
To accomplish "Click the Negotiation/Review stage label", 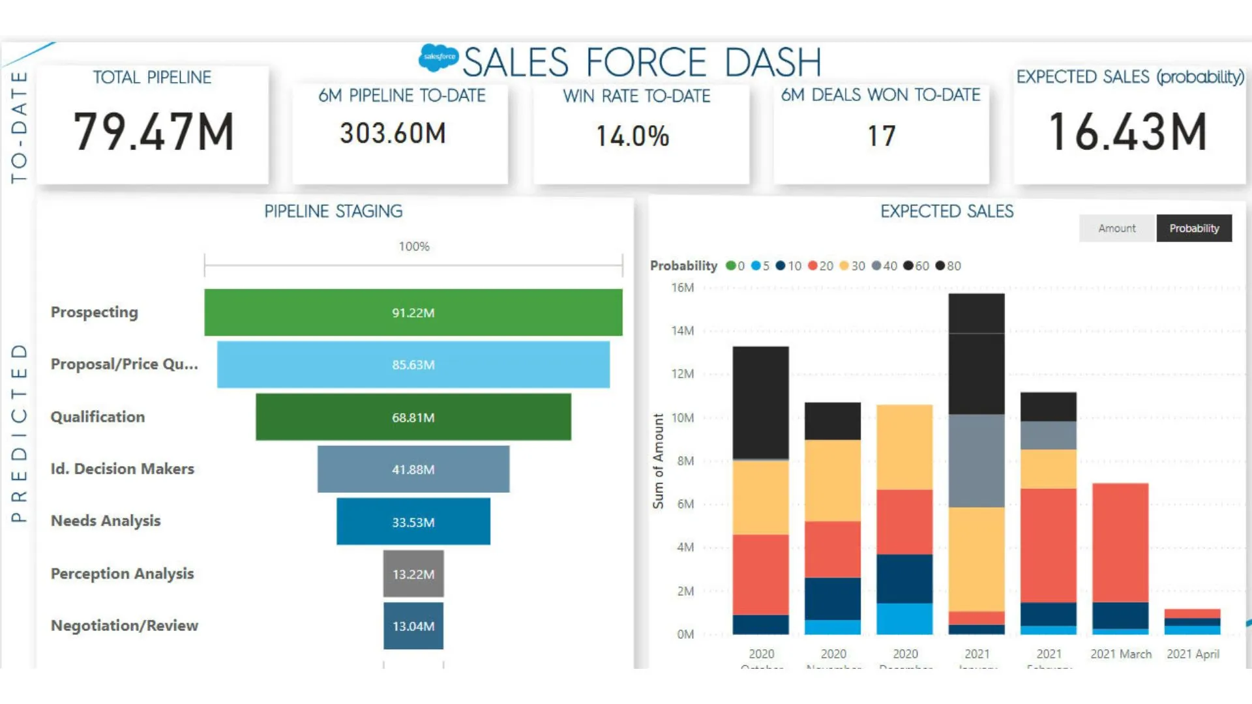I will click(125, 626).
